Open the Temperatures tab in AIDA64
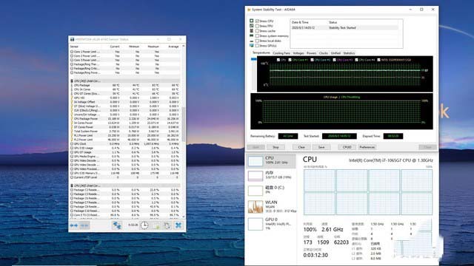 (261, 52)
